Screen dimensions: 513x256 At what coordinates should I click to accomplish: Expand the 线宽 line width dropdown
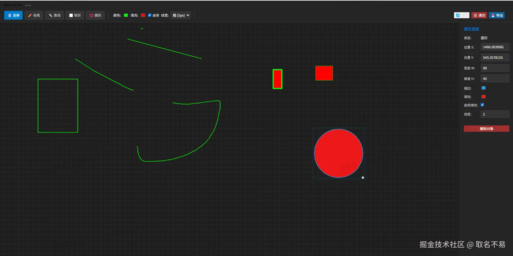coord(181,15)
